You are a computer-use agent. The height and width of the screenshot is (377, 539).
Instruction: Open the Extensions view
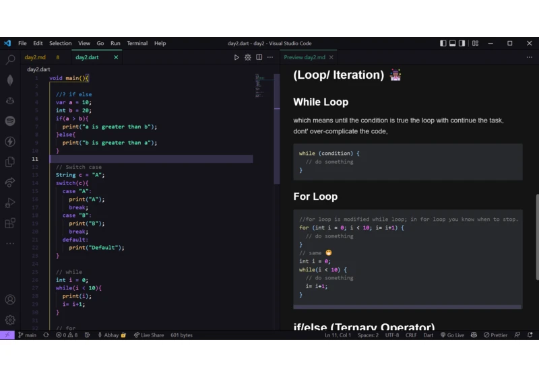tap(10, 224)
